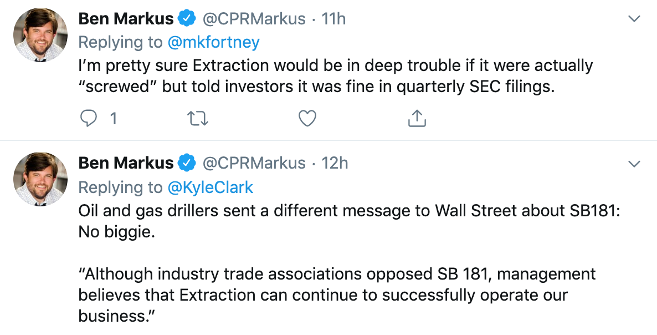Click the reply icon on the 11h tweet

pyautogui.click(x=89, y=118)
